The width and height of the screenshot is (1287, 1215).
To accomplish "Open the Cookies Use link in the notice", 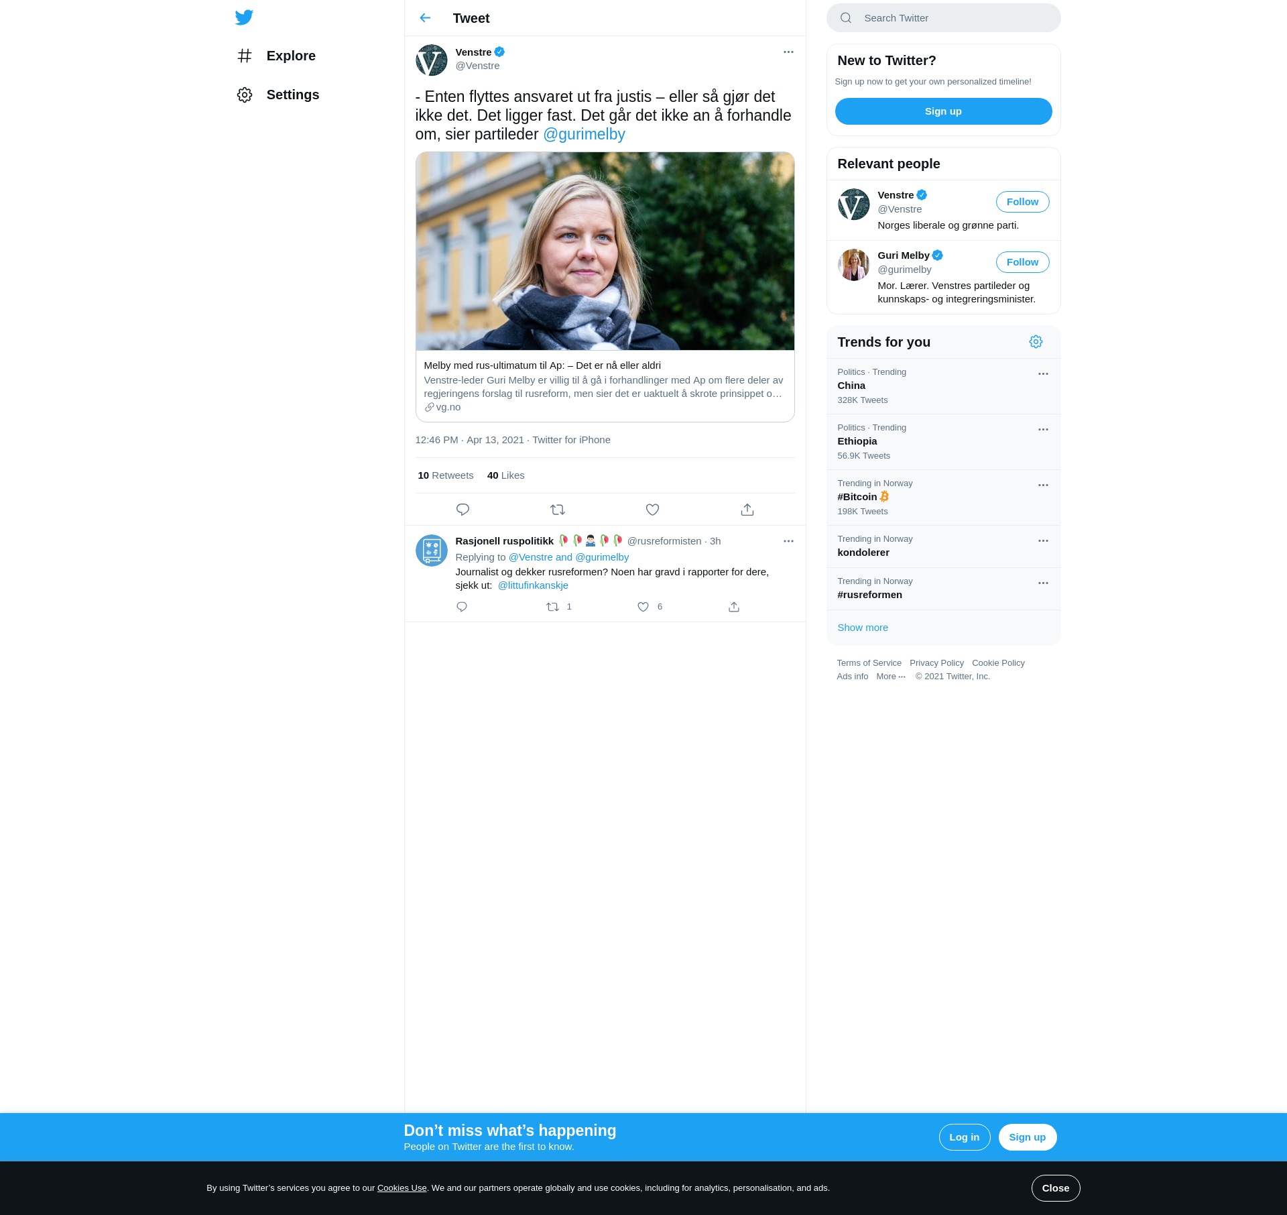I will coord(402,1188).
